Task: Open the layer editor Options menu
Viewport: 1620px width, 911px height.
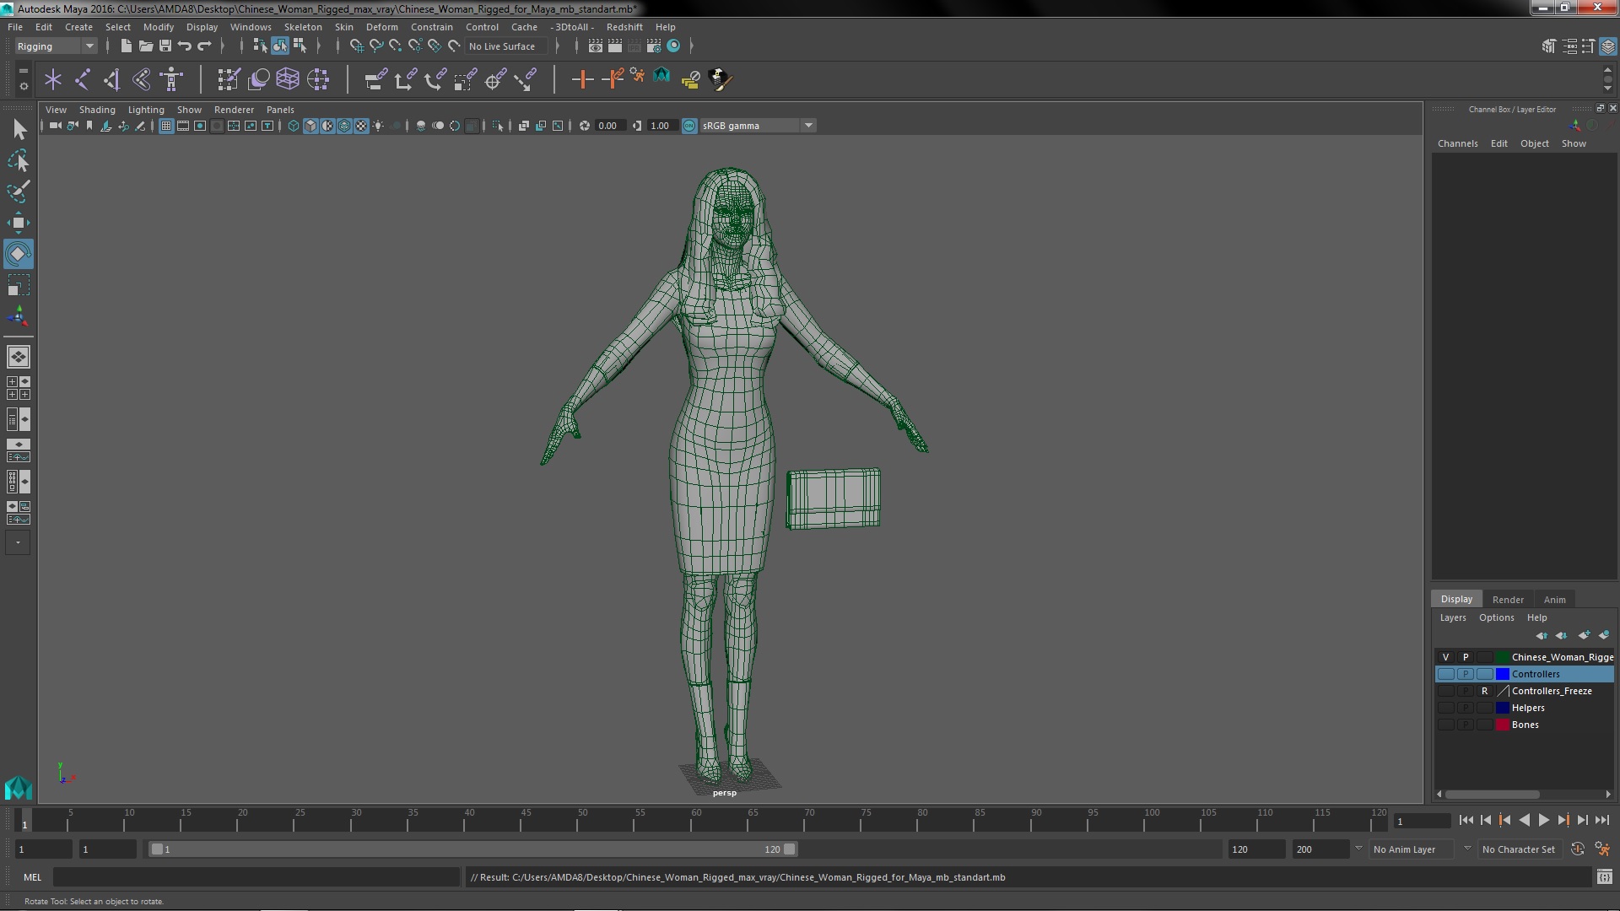Action: (1496, 617)
